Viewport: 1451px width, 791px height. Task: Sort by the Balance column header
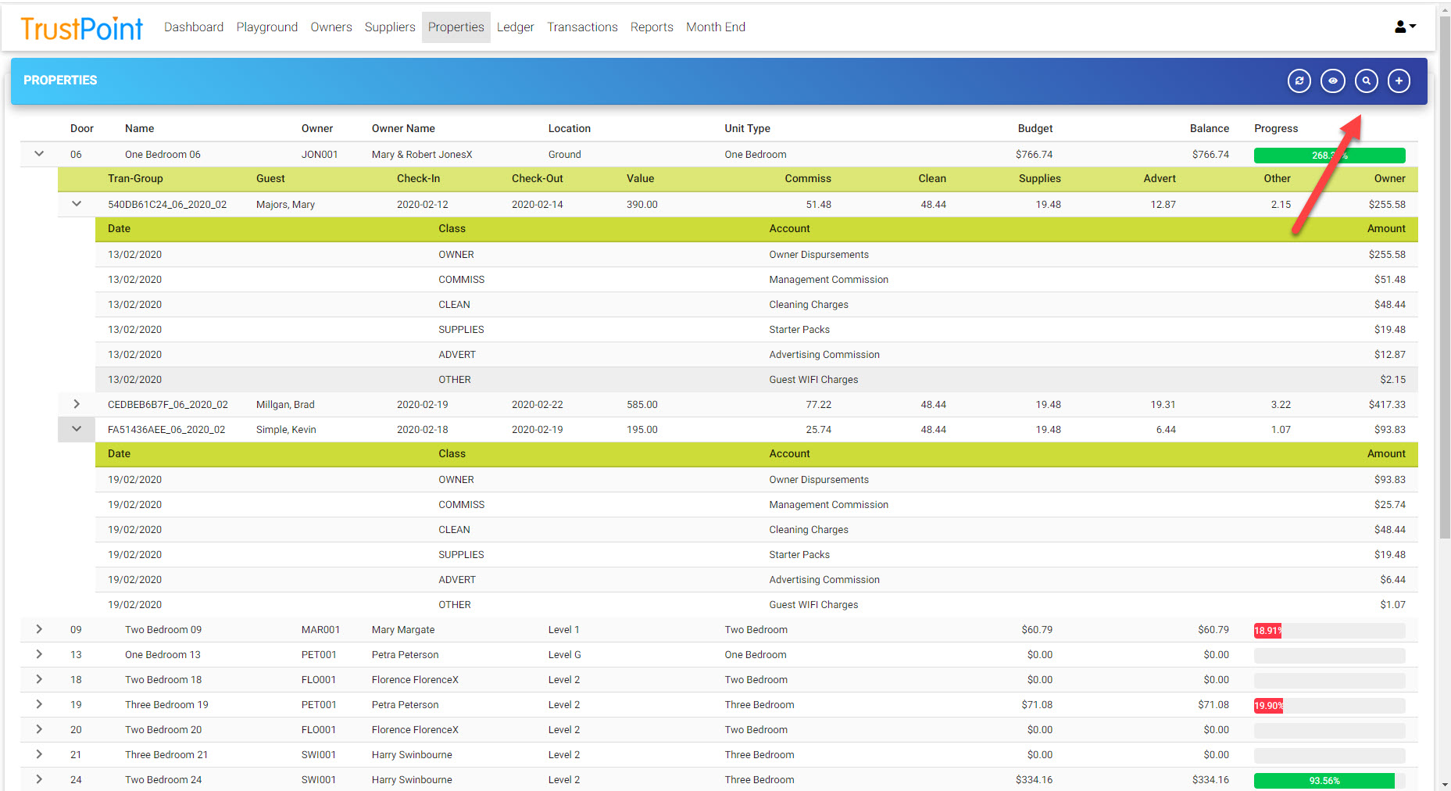click(1210, 128)
